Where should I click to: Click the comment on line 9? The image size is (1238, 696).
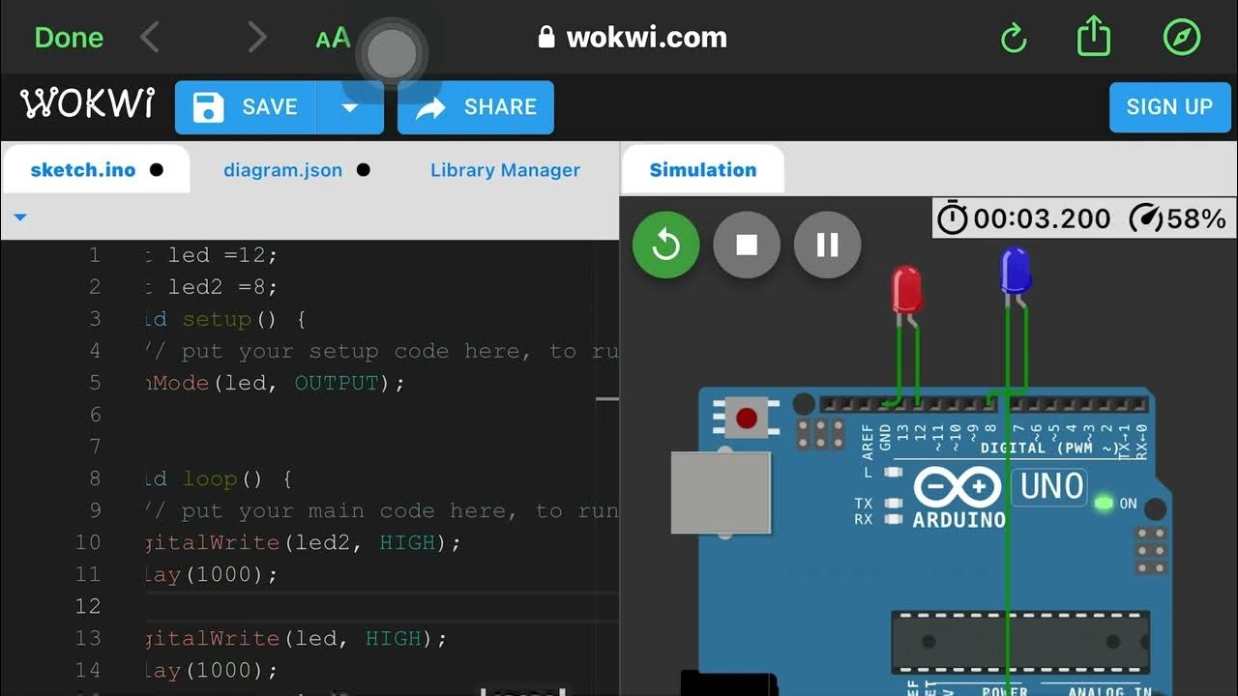382,510
